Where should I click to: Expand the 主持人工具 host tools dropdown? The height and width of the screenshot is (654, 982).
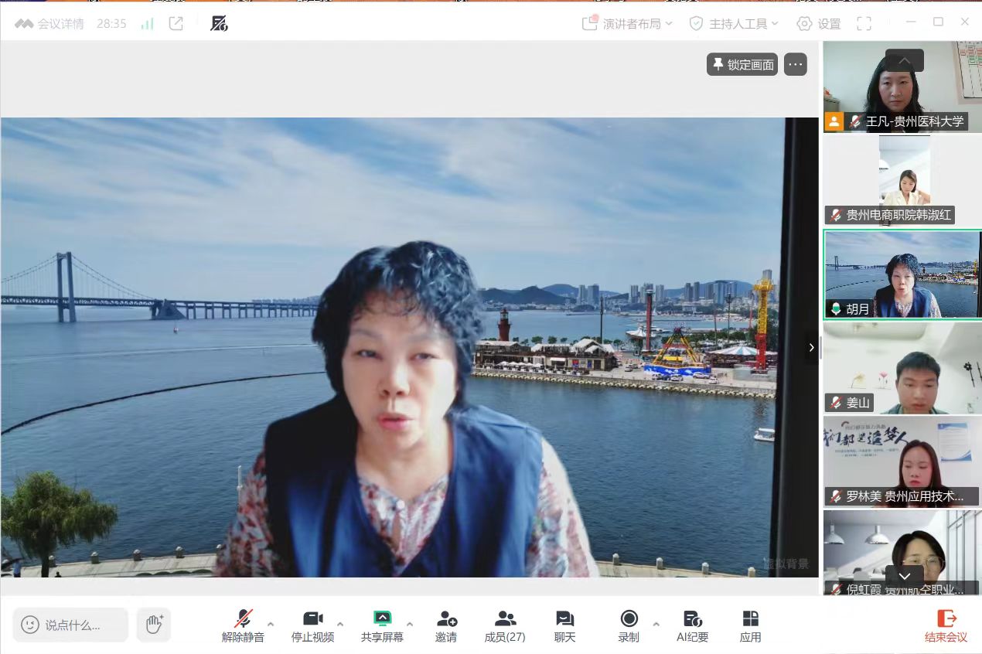735,24
